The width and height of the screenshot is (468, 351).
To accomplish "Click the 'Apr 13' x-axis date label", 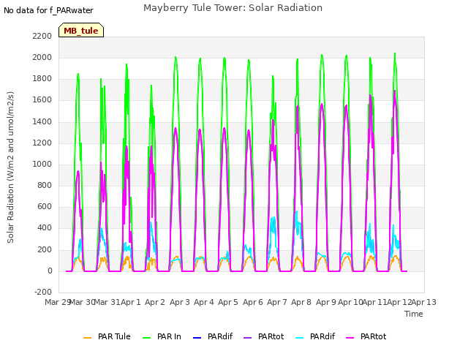I will pyautogui.click(x=424, y=302).
